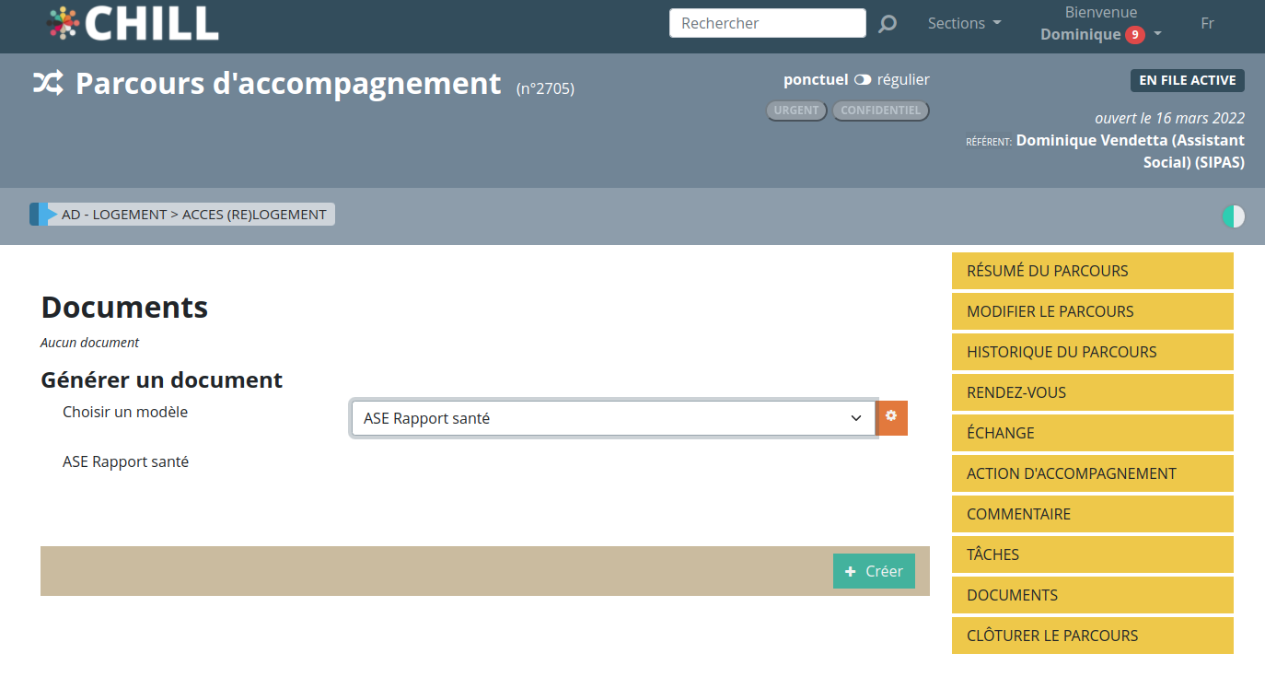Toggle the ponctuel/régulier switch

[862, 80]
